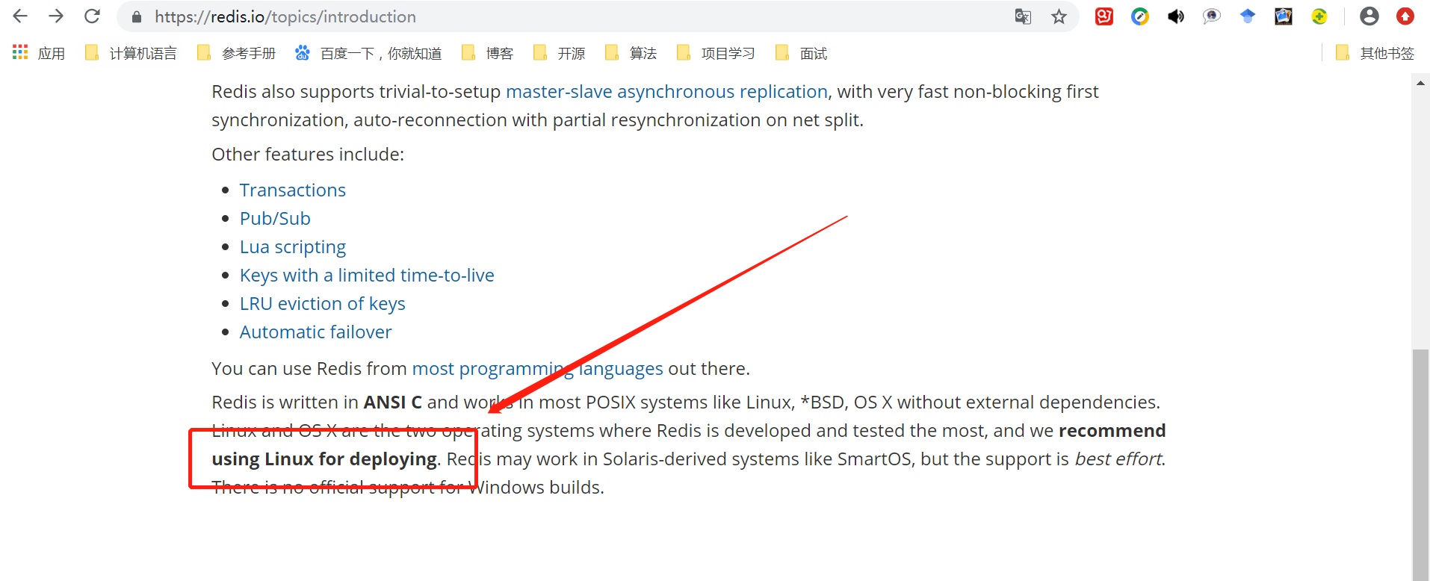Open master-slave asynchronous replication link
The width and height of the screenshot is (1430, 581).
(x=666, y=92)
